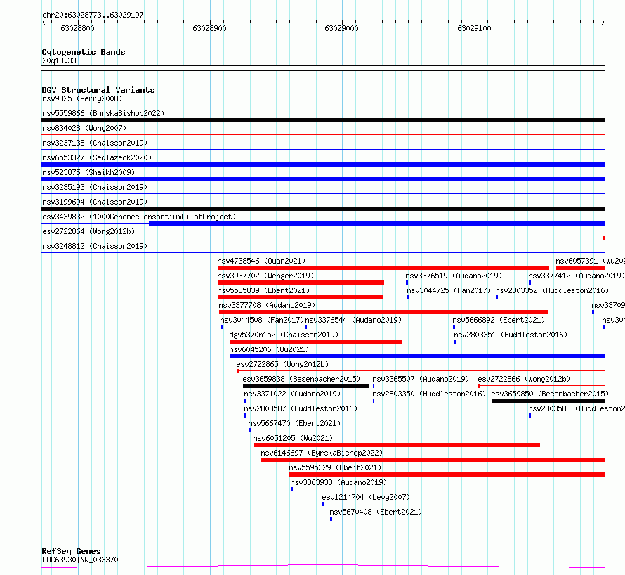Open nsv2803352 (Huddleston2016) variant

[552, 290]
